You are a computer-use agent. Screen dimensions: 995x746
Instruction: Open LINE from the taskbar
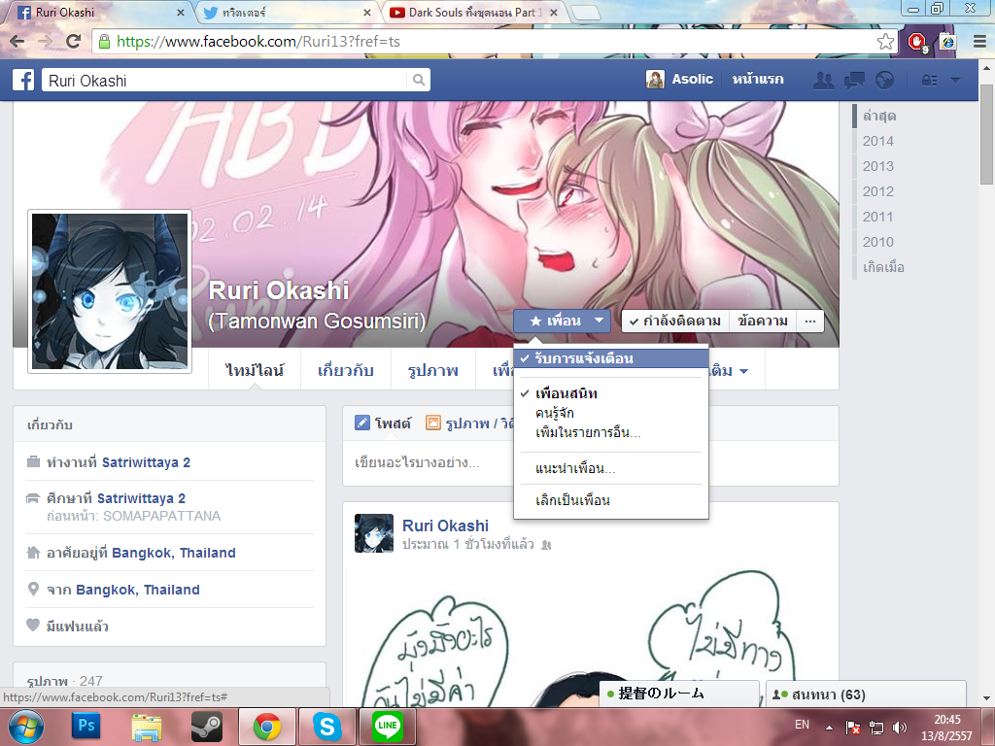point(387,727)
